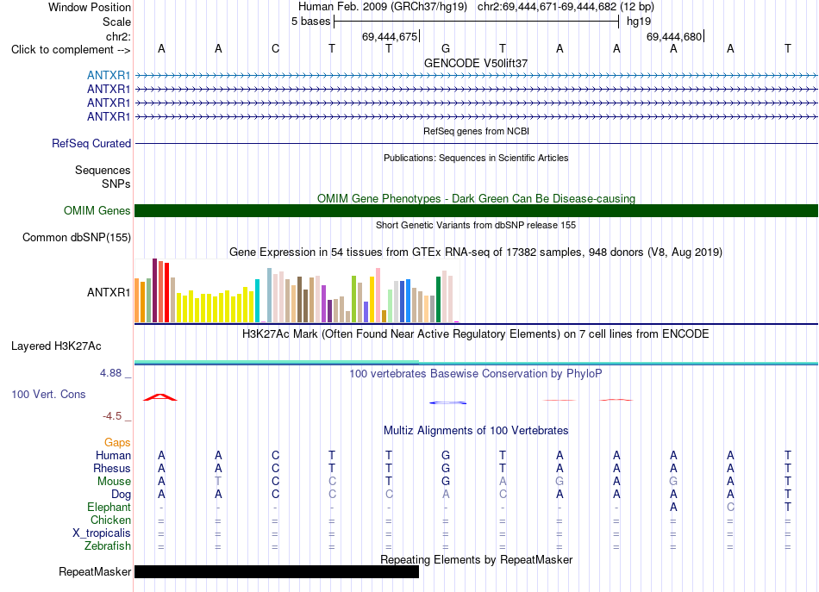
Task: Click the Chicken alignment row label
Action: tap(110, 520)
